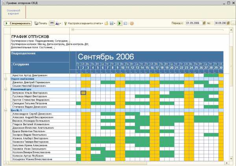Toggle the green play auto-generate icon

[120, 23]
